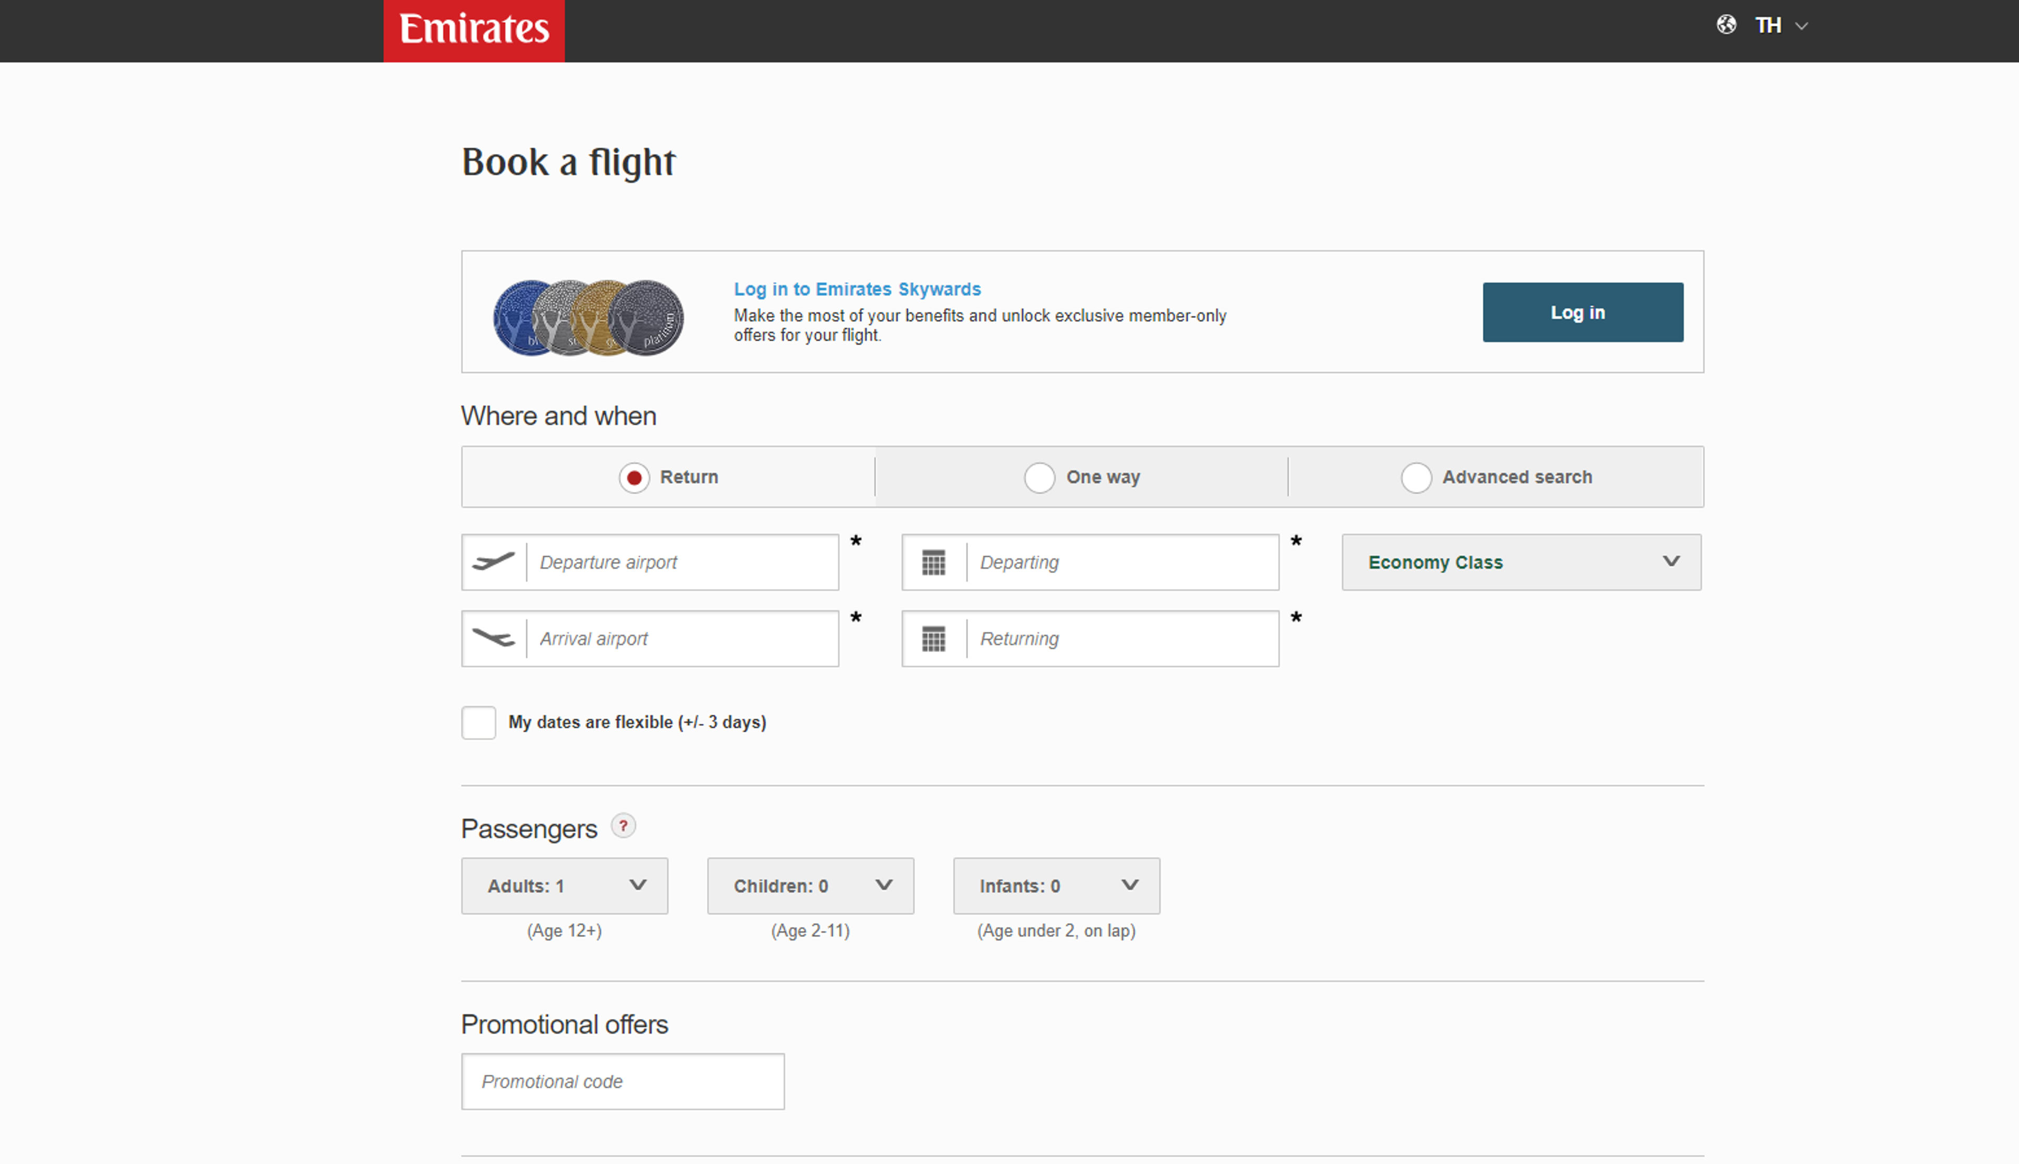The width and height of the screenshot is (2019, 1164).
Task: Click the blue Log in button
Action: (x=1583, y=312)
